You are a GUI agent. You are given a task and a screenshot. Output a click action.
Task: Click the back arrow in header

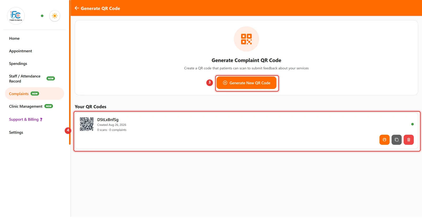tap(77, 8)
